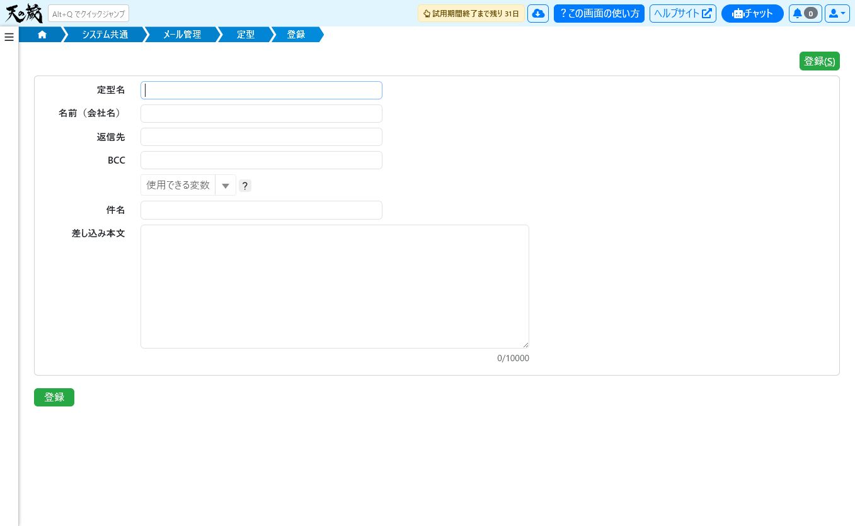Go to home via house breadcrumb icon
Screen dimensions: 855x526
(x=42, y=35)
